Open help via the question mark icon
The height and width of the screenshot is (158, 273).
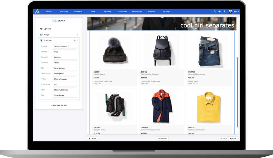(224, 11)
